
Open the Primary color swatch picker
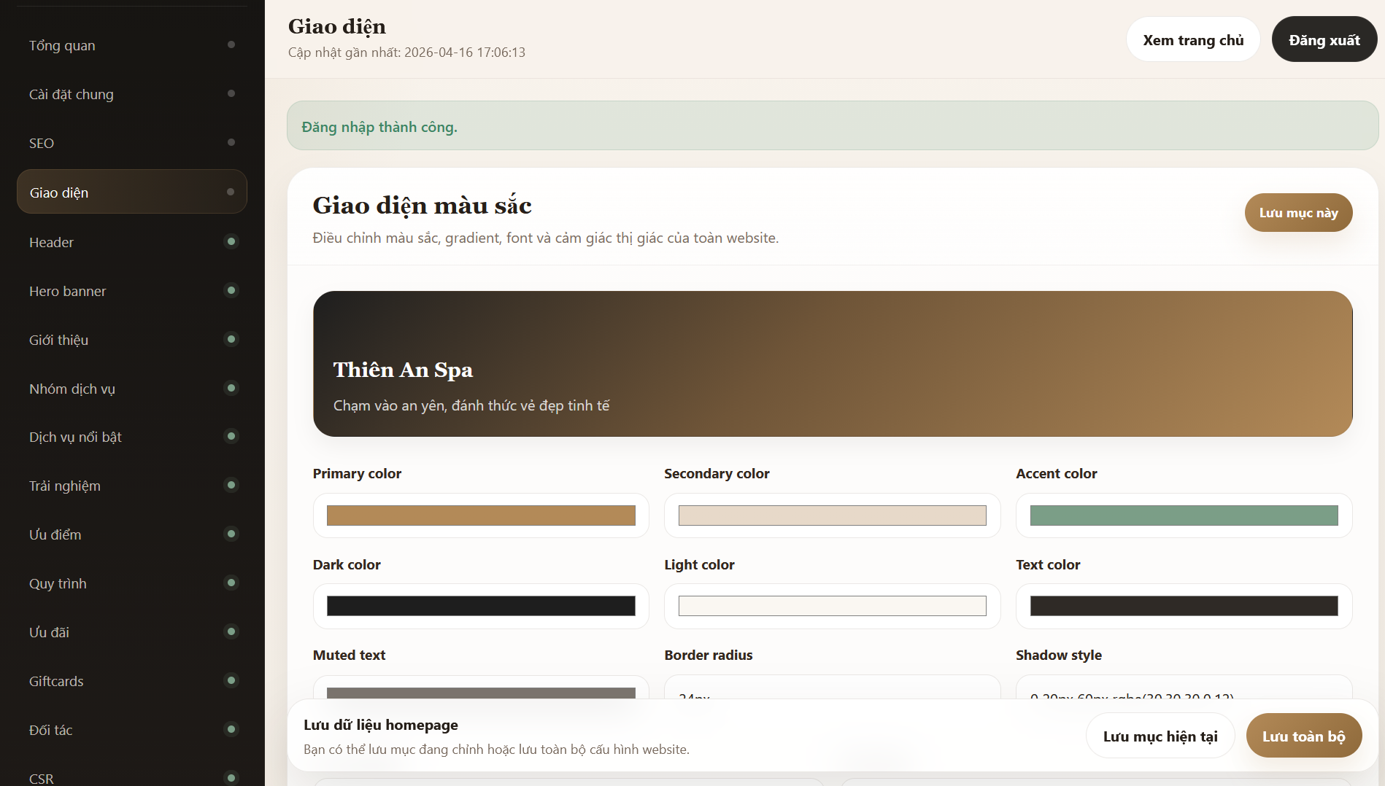click(x=481, y=515)
